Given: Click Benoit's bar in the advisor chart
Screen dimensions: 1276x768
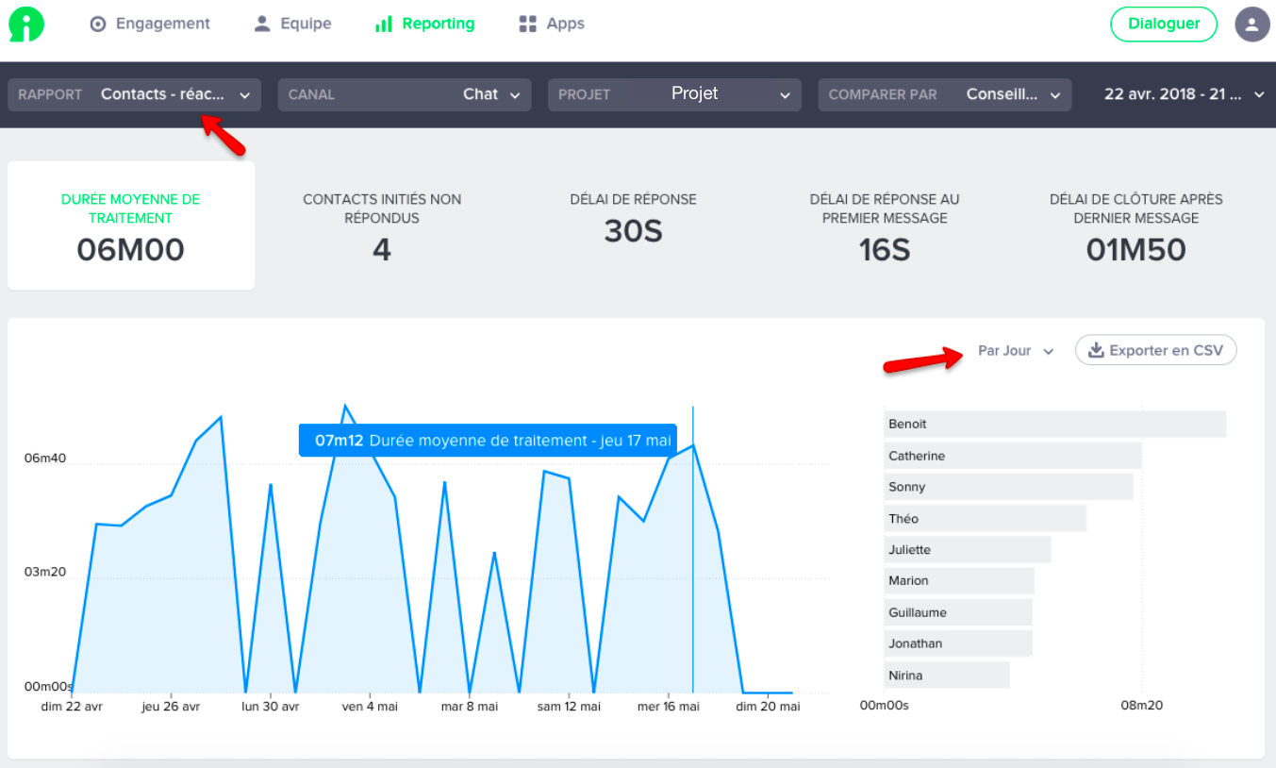Looking at the screenshot, I should (1054, 424).
